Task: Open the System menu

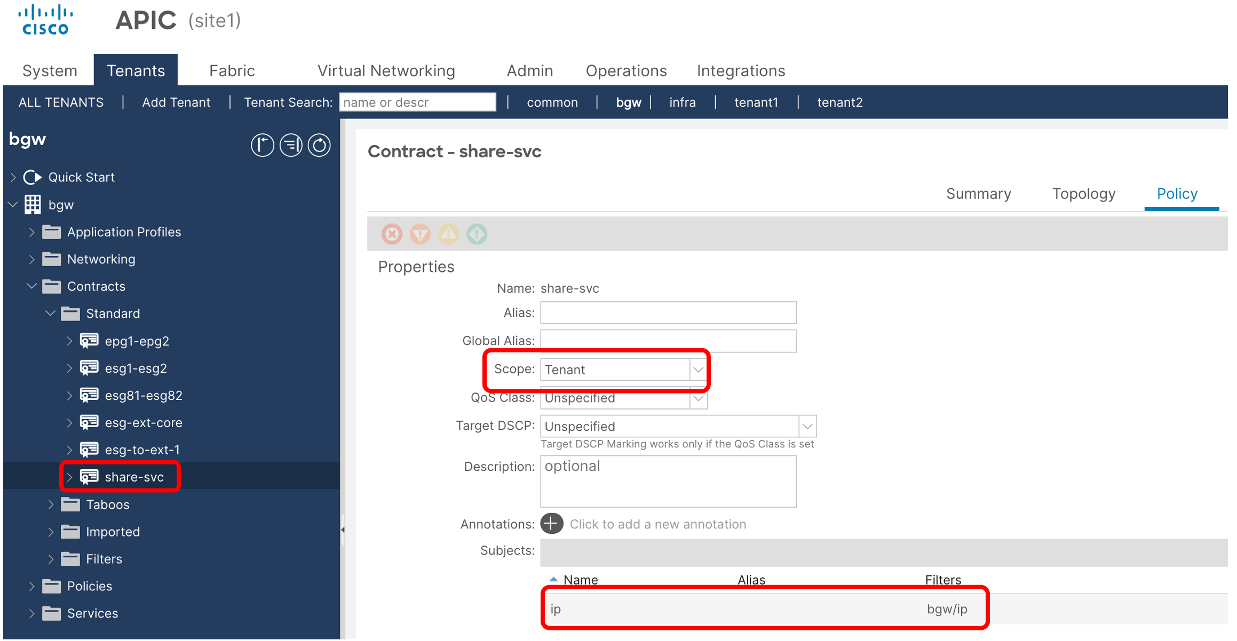Action: [x=50, y=71]
